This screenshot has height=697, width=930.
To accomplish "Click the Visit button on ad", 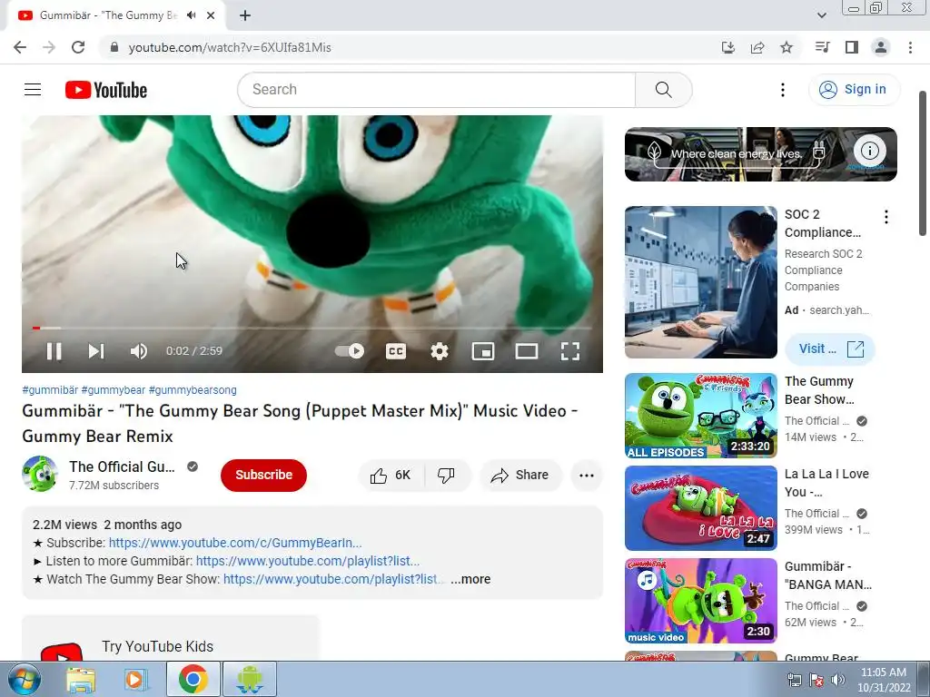I will click(x=830, y=348).
